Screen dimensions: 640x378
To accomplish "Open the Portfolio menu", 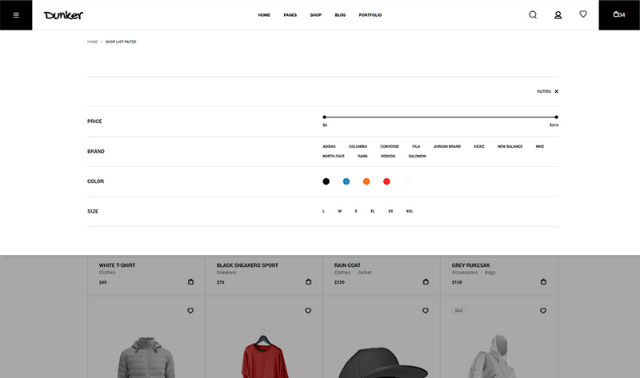I will tap(370, 15).
